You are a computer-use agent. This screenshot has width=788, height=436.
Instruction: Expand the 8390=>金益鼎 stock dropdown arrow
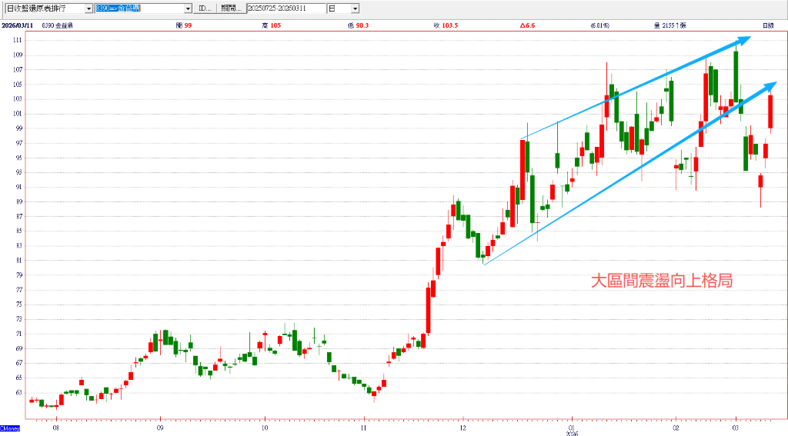pyautogui.click(x=188, y=8)
